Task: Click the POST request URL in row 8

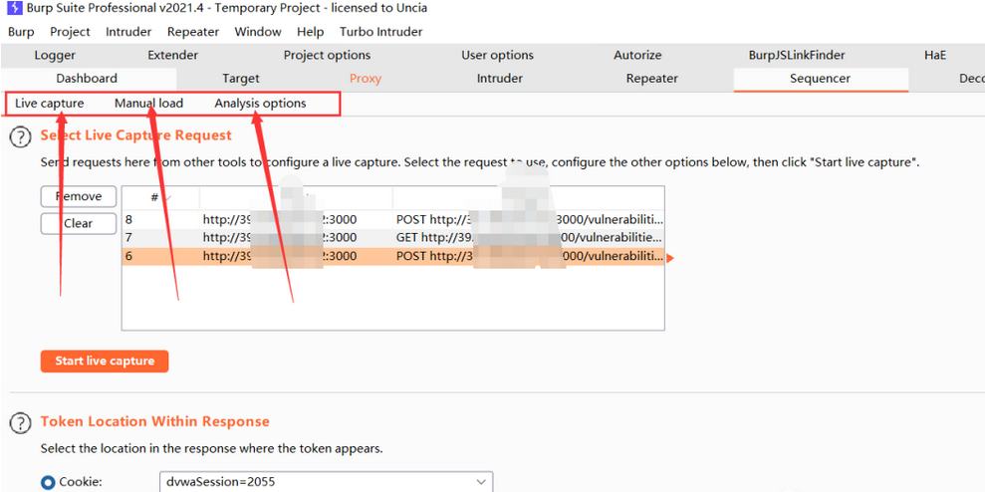Action: (528, 220)
